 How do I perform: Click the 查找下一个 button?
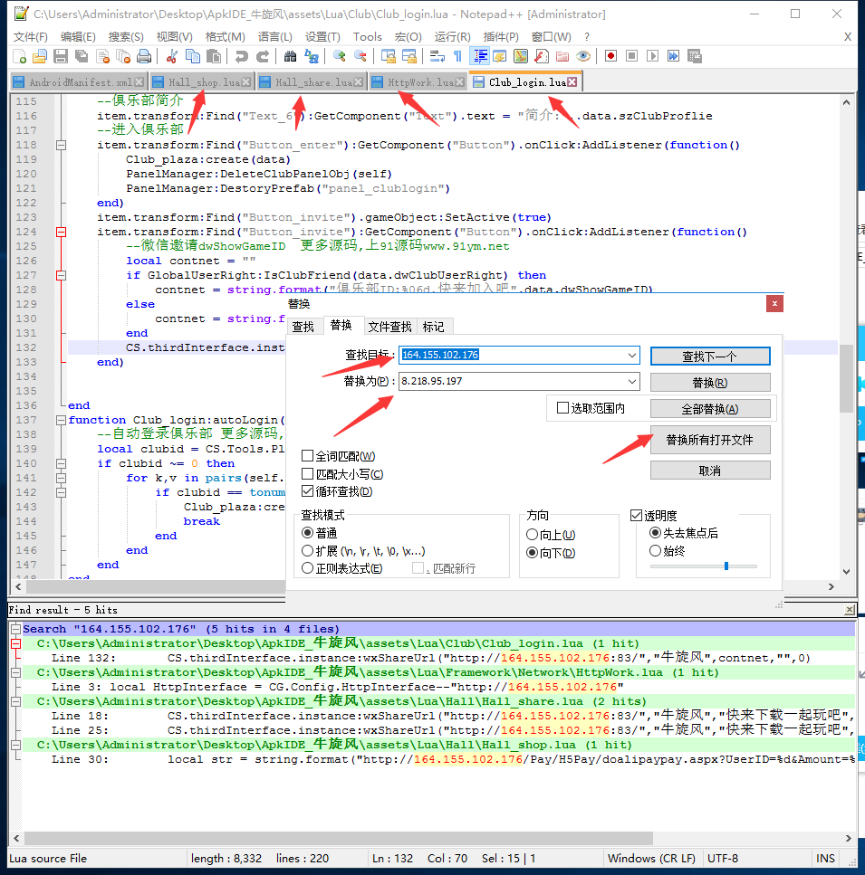pos(709,356)
